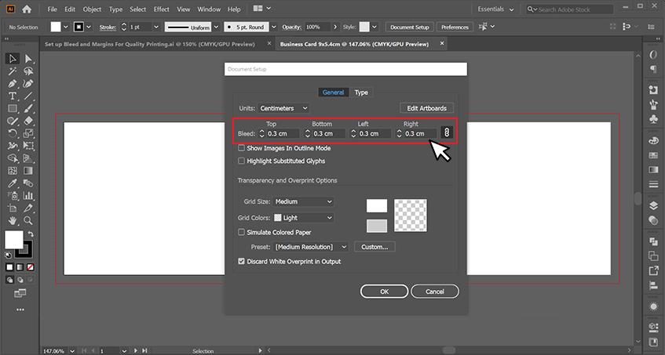The image size is (665, 355).
Task: Choose the Type tool
Action: coord(13,96)
